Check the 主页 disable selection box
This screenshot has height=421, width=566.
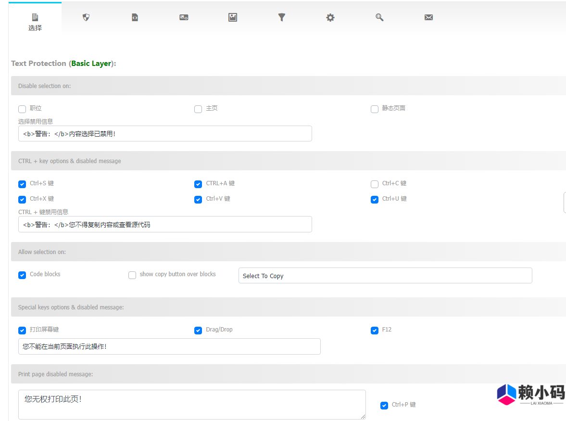[198, 109]
